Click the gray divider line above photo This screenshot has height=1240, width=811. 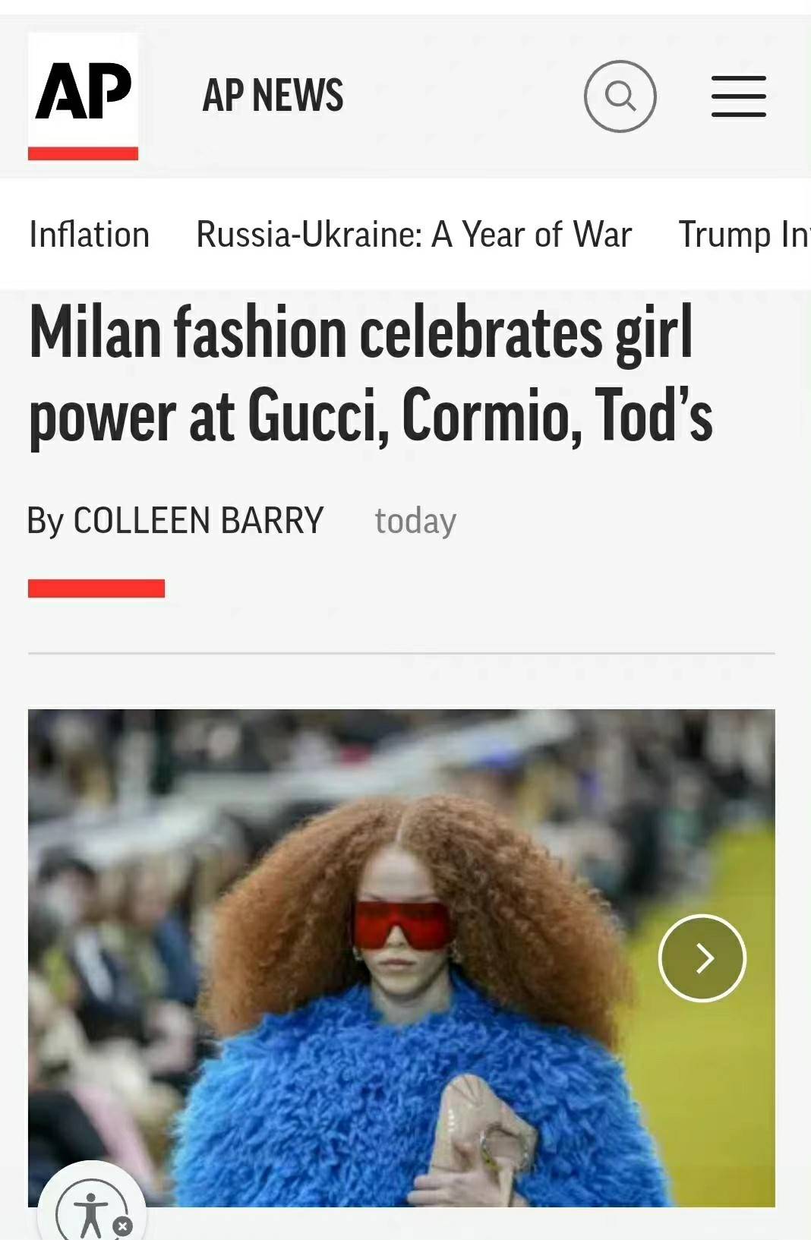pyautogui.click(x=402, y=653)
